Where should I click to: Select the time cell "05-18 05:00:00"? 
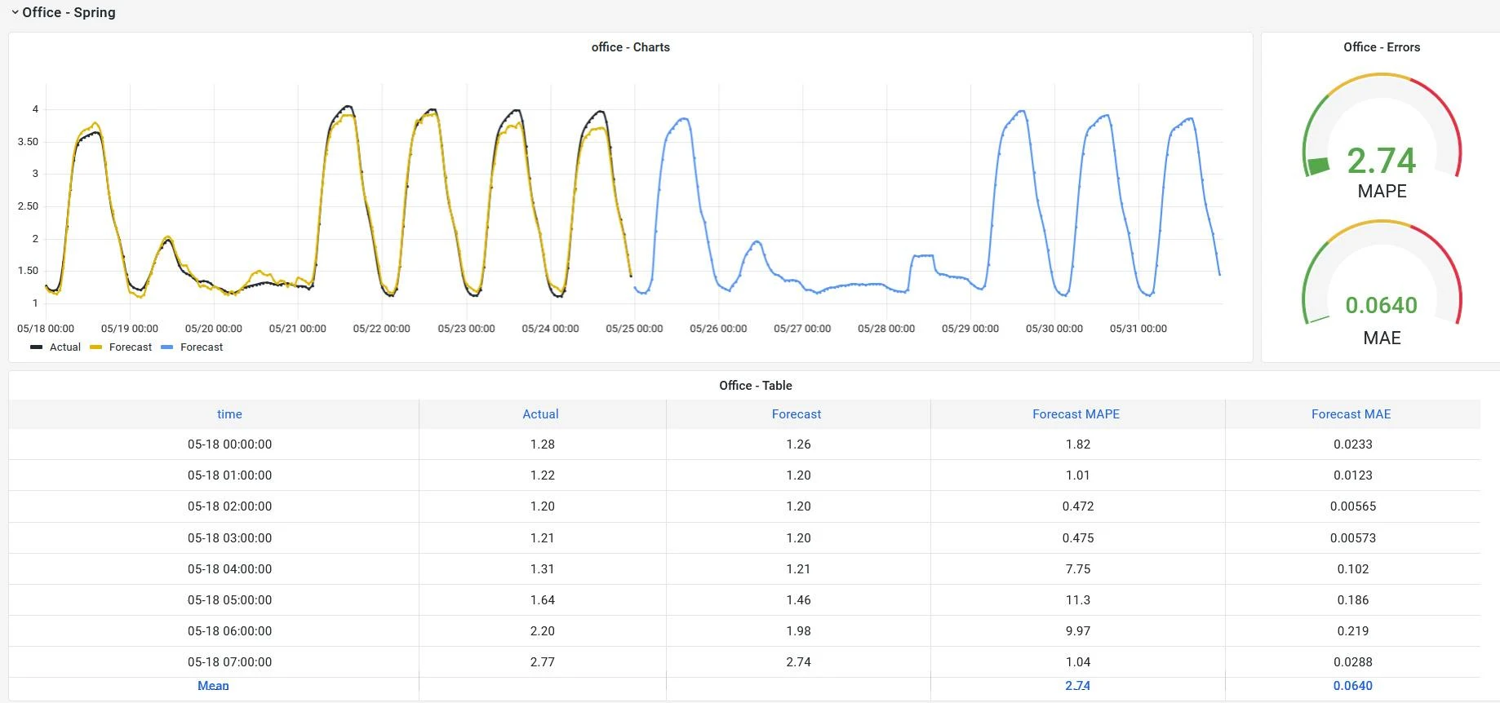229,600
